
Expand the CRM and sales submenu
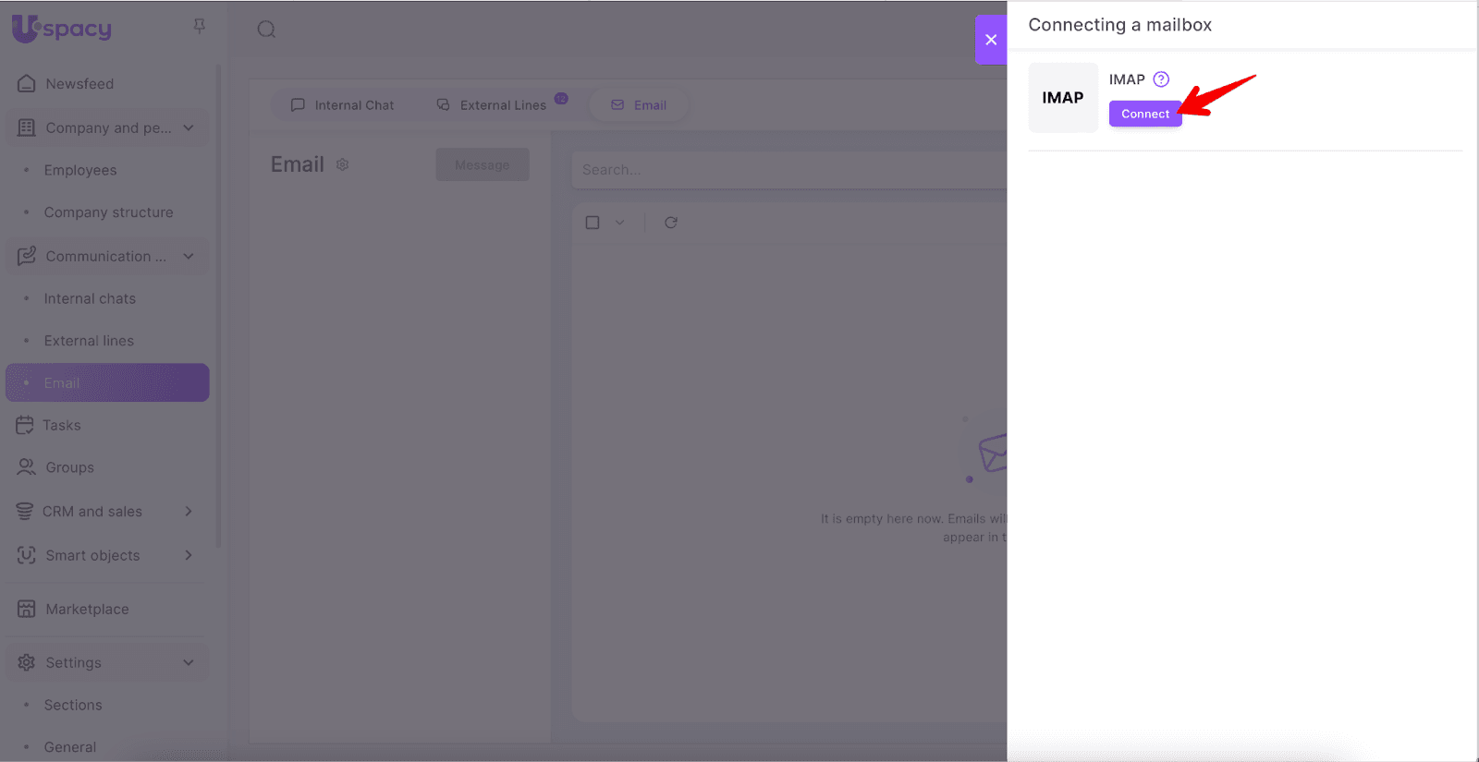[189, 512]
